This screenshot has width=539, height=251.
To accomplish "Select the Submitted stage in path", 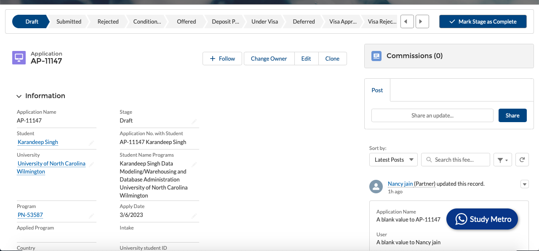I will (x=69, y=21).
